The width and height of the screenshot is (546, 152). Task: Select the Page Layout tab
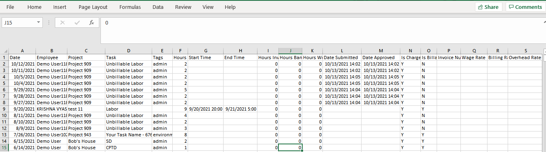pyautogui.click(x=93, y=7)
